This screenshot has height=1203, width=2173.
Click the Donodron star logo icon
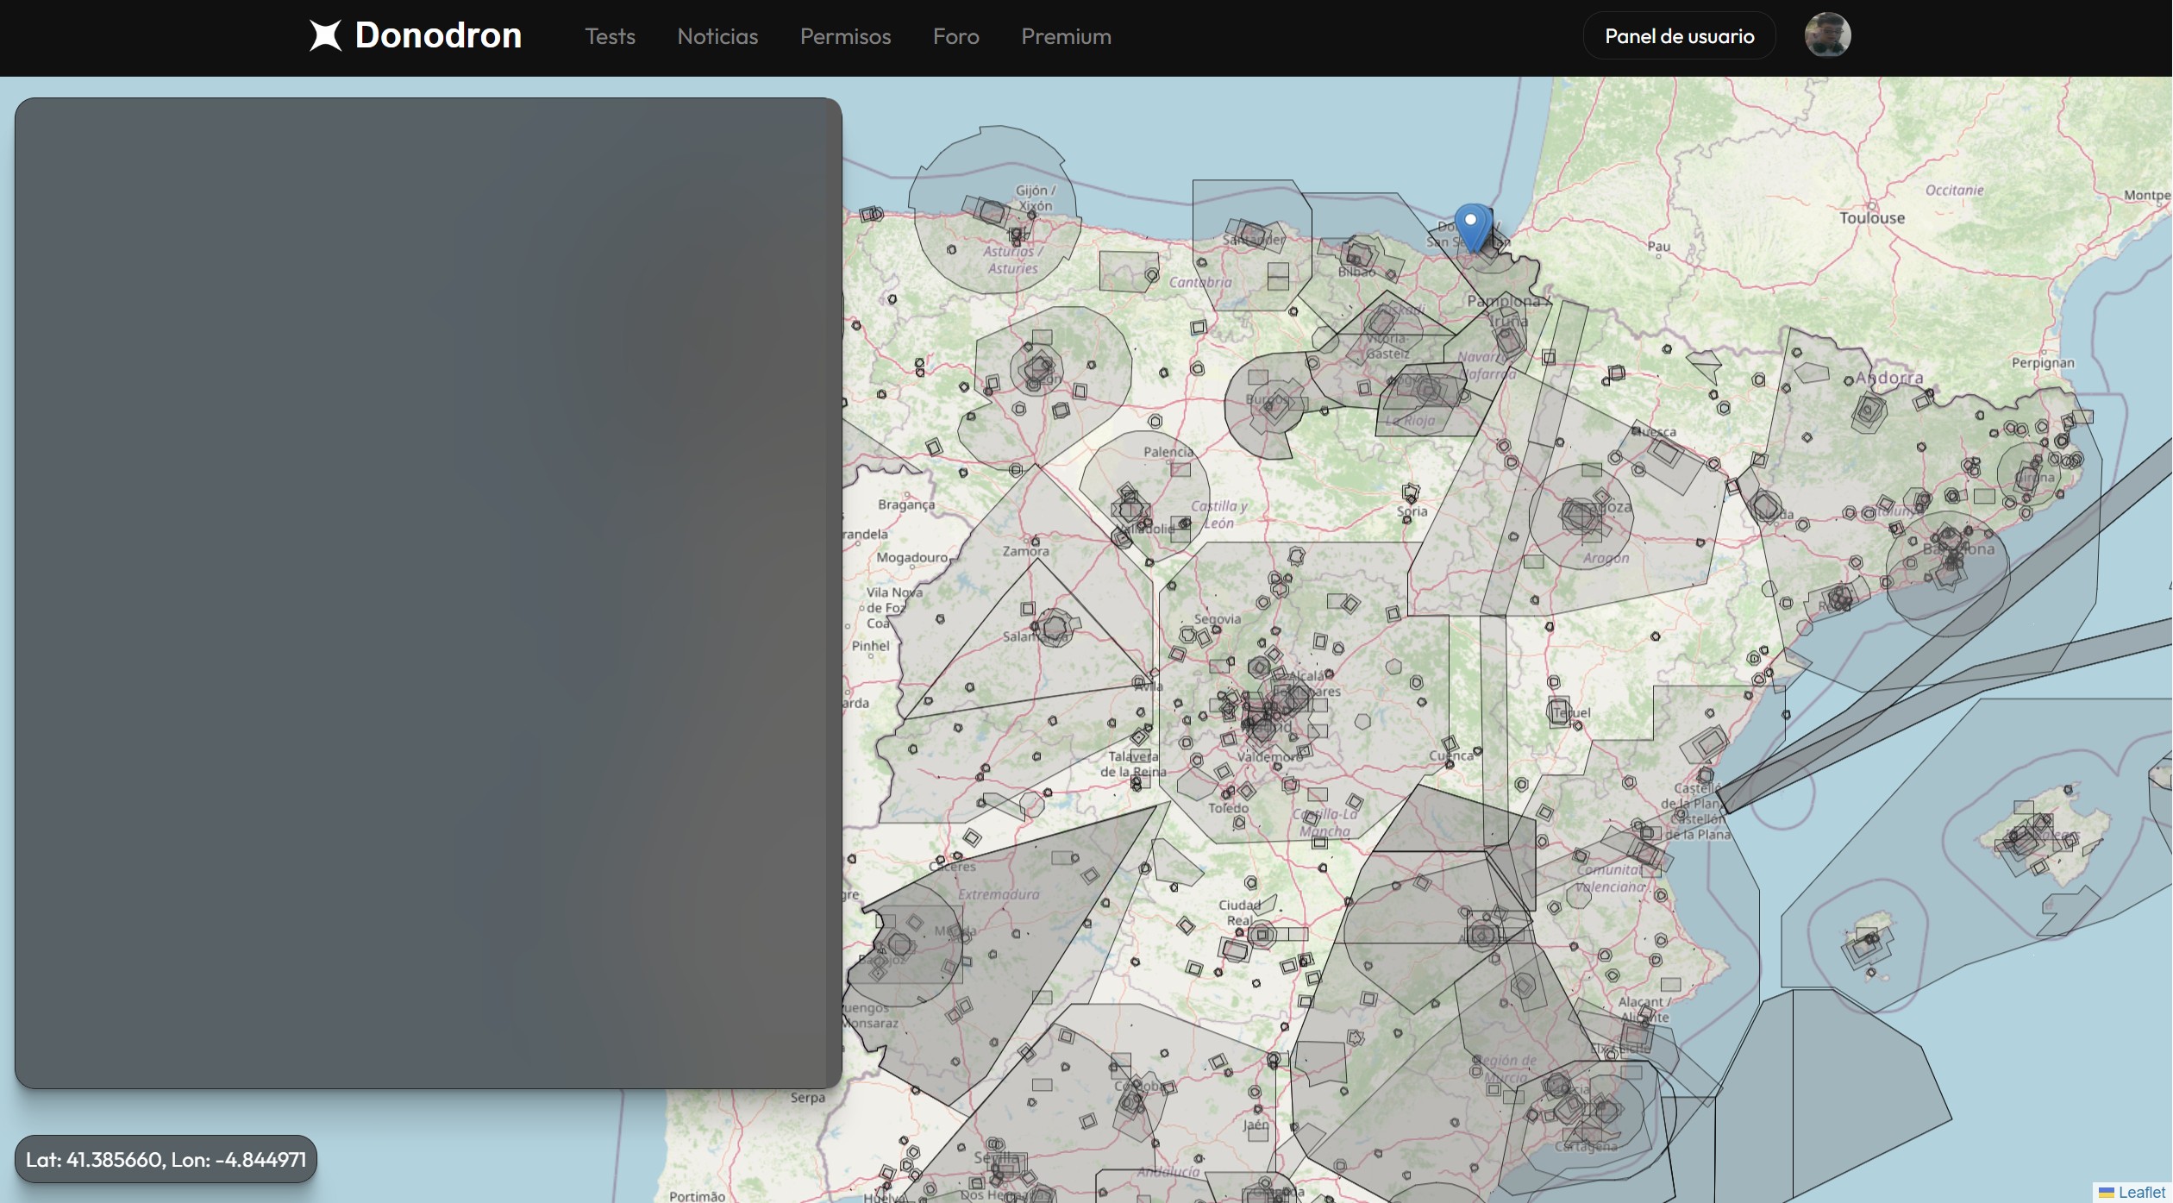click(325, 36)
